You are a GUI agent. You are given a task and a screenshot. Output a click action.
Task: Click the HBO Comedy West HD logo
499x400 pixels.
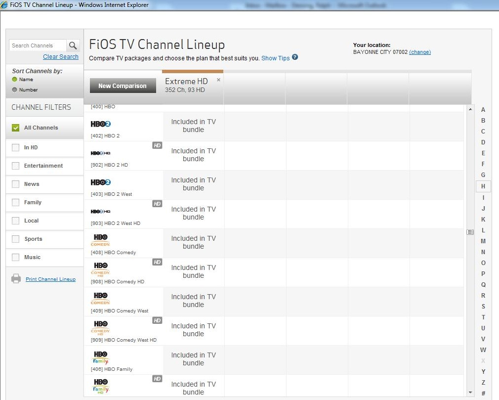click(x=100, y=328)
